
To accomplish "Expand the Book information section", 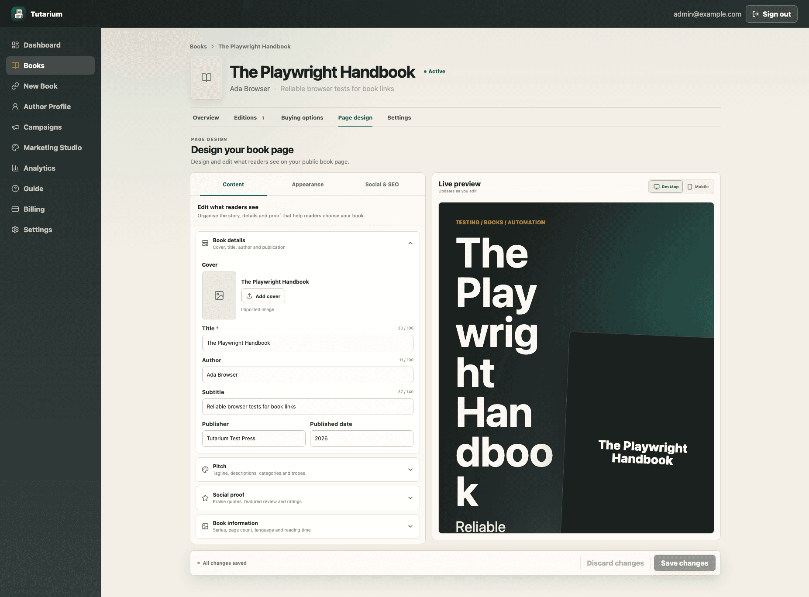I will click(410, 526).
